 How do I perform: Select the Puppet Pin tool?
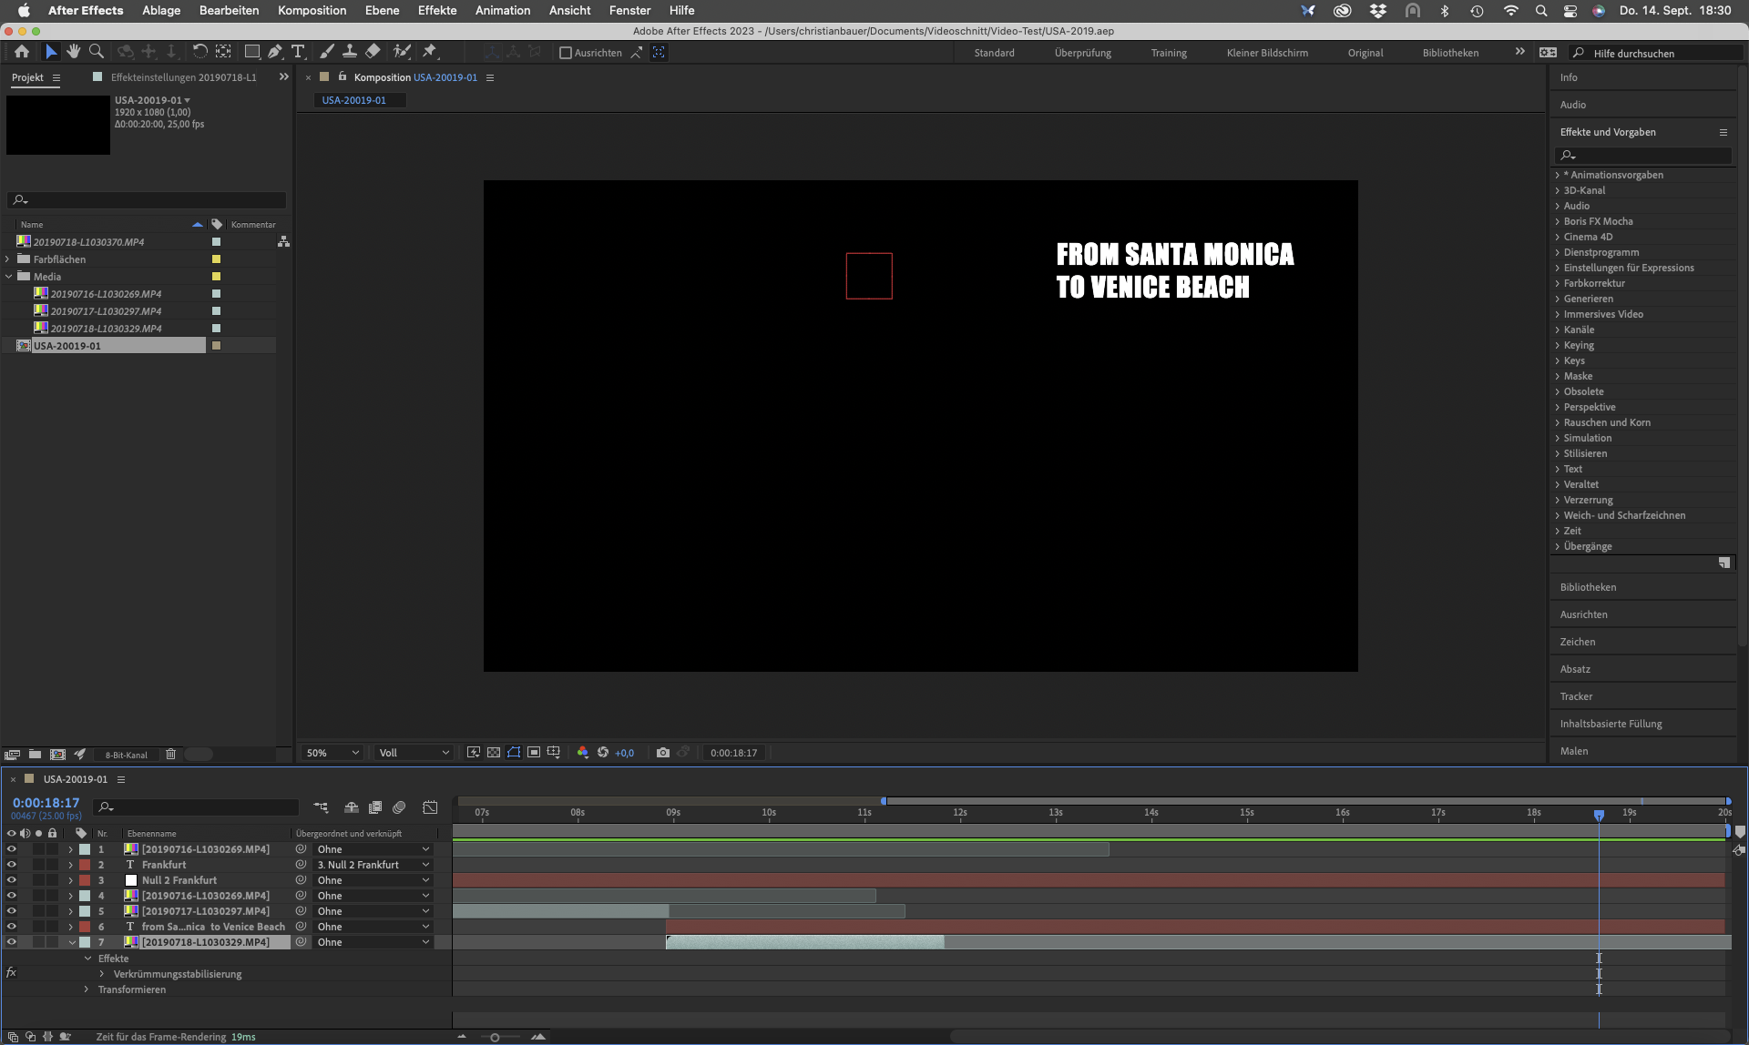tap(430, 52)
